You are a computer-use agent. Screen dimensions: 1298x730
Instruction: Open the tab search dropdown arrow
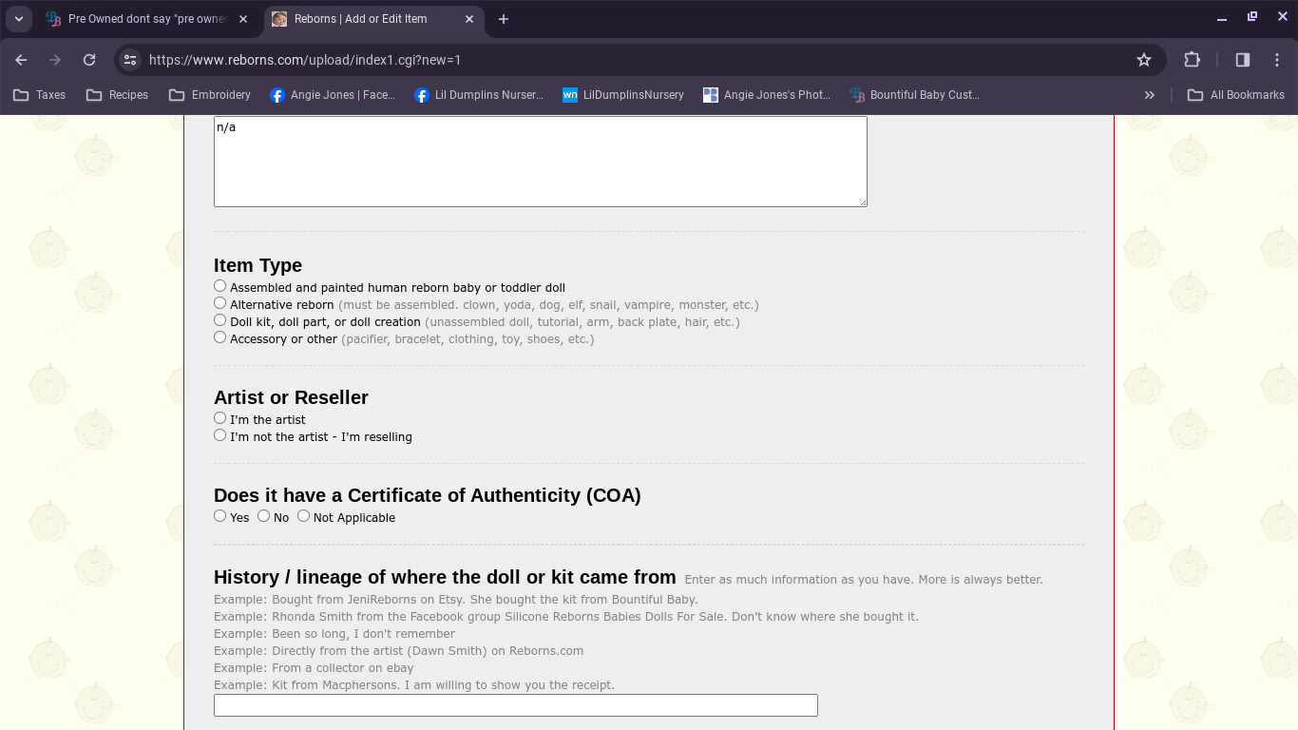[19, 19]
